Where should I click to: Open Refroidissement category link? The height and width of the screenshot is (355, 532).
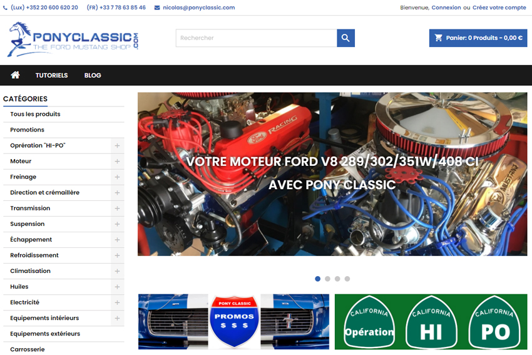pos(34,255)
